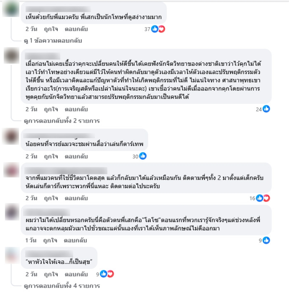The height and width of the screenshot is (292, 289).
Task: Open reactions on the 16-like comment
Action: coord(260,198)
